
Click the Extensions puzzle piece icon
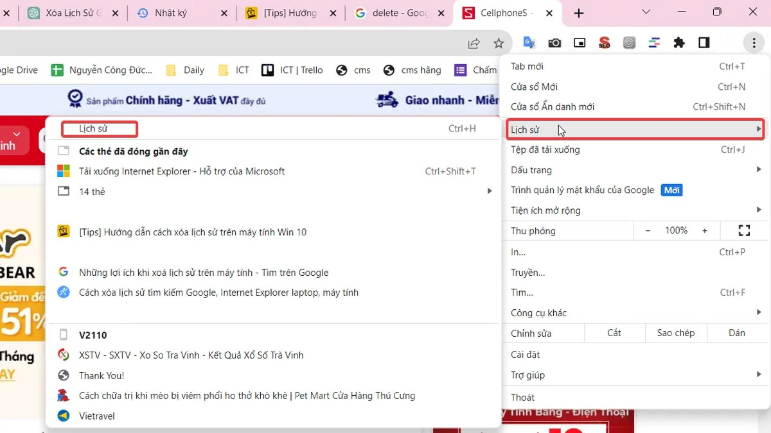pyautogui.click(x=679, y=43)
